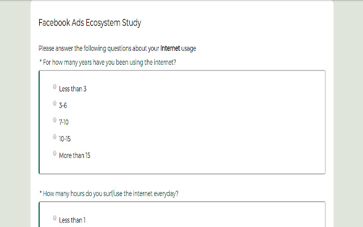Select the "10-15" years radio button

55,137
